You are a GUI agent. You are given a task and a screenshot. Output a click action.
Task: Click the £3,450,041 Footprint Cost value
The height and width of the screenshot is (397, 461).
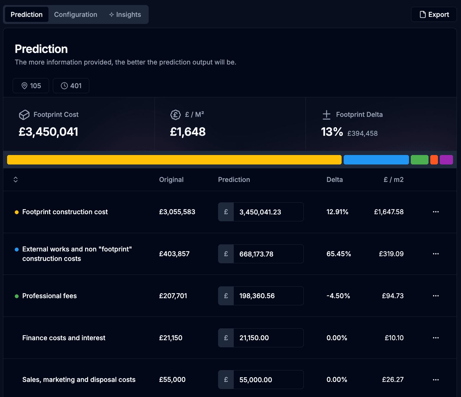(x=48, y=132)
